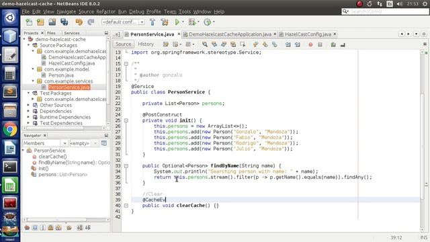Screen dimensions: 430x242
Task: Collapse the demo-hazelcast-cache project node
Action: coord(24,39)
